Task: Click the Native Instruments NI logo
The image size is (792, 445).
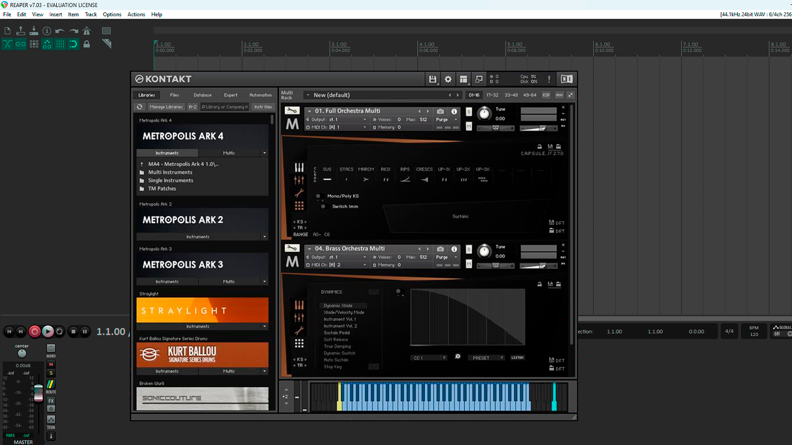Action: click(x=566, y=79)
